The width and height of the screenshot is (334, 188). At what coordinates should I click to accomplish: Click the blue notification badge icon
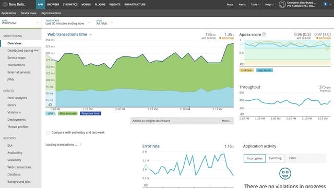pyautogui.click(x=325, y=4)
